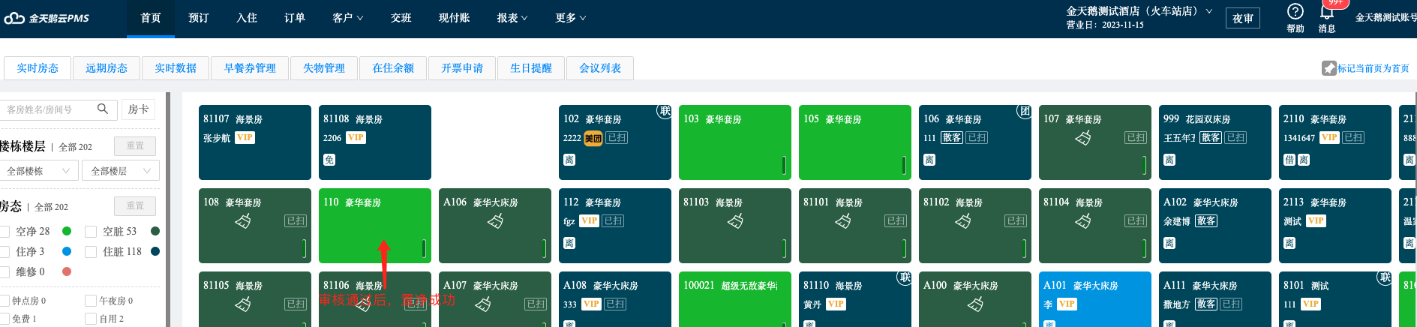Screen dimensions: 1417x327
Task: Click the 借 icon on room 2110
Action: point(1289,160)
